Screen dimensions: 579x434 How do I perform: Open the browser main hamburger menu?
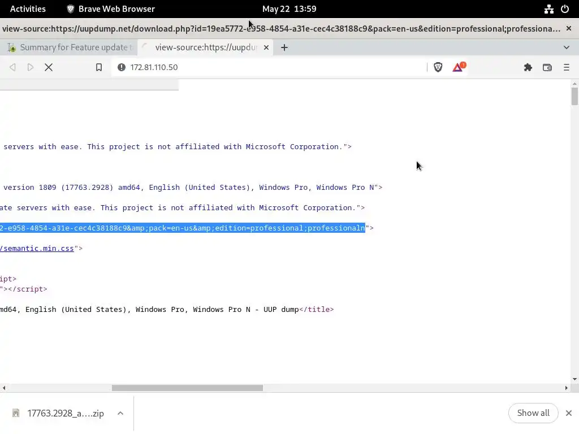[x=567, y=67]
